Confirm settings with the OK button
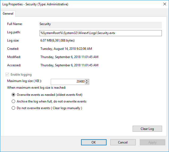 coord(94,142)
